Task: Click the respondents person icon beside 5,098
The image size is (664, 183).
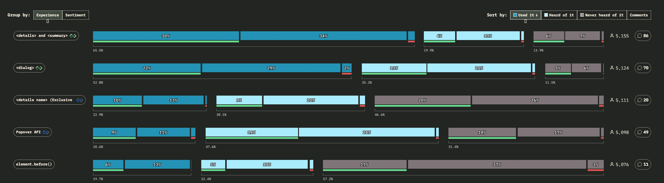Action: point(612,132)
